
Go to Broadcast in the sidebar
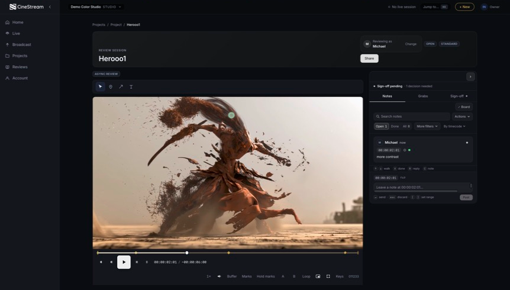pyautogui.click(x=18, y=44)
